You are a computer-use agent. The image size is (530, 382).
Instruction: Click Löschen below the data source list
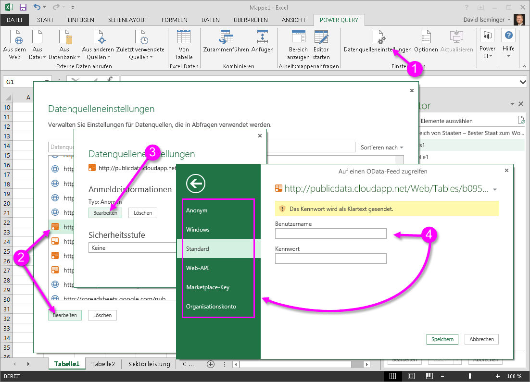click(102, 315)
